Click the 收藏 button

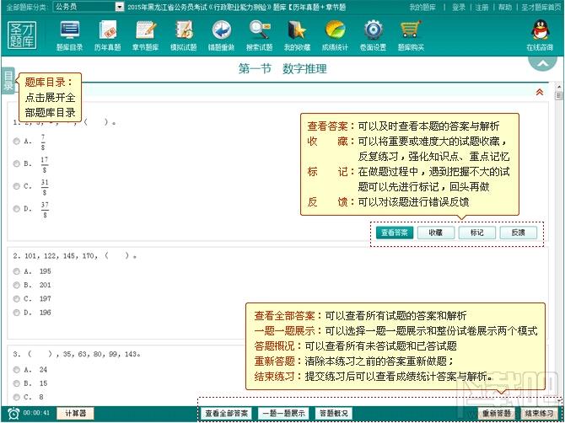[x=436, y=233]
